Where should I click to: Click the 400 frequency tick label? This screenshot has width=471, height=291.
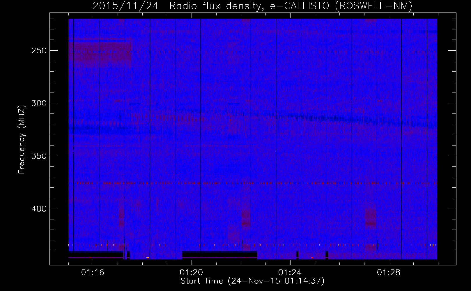pos(39,209)
